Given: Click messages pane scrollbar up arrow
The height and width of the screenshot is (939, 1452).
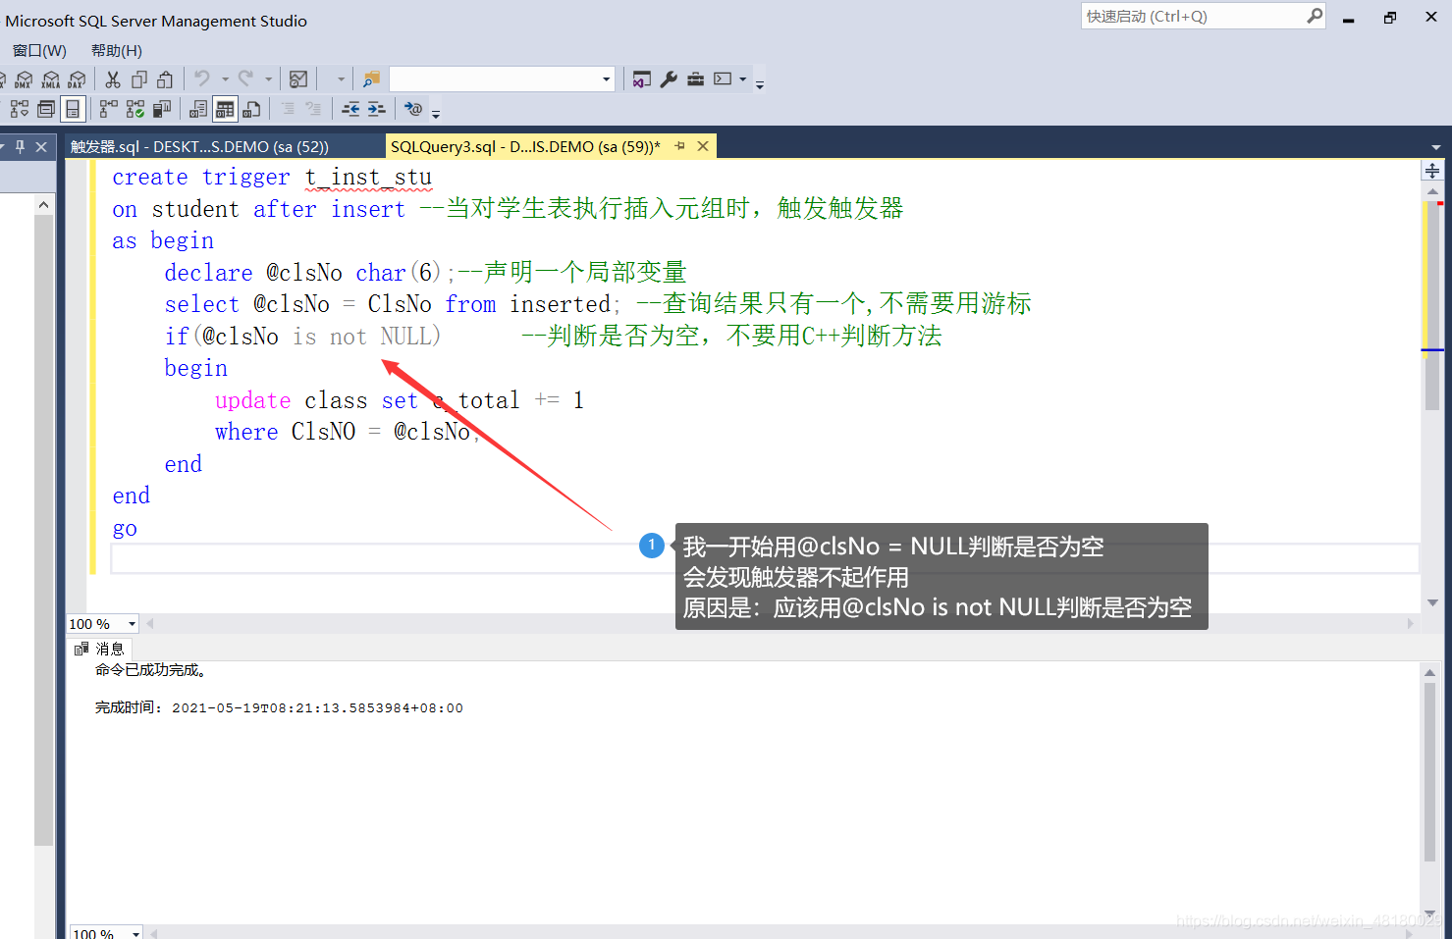Looking at the screenshot, I should (1429, 672).
